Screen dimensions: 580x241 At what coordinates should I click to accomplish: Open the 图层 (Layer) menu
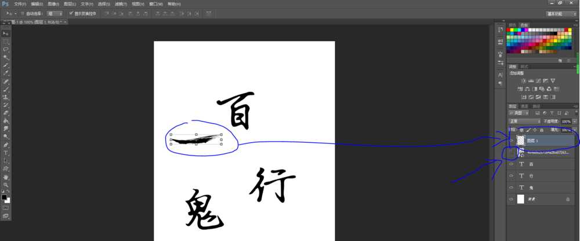coord(70,4)
